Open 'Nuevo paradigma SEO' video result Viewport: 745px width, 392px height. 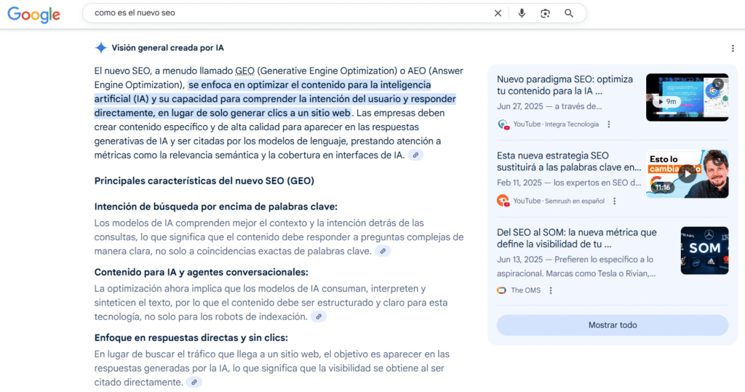(565, 85)
